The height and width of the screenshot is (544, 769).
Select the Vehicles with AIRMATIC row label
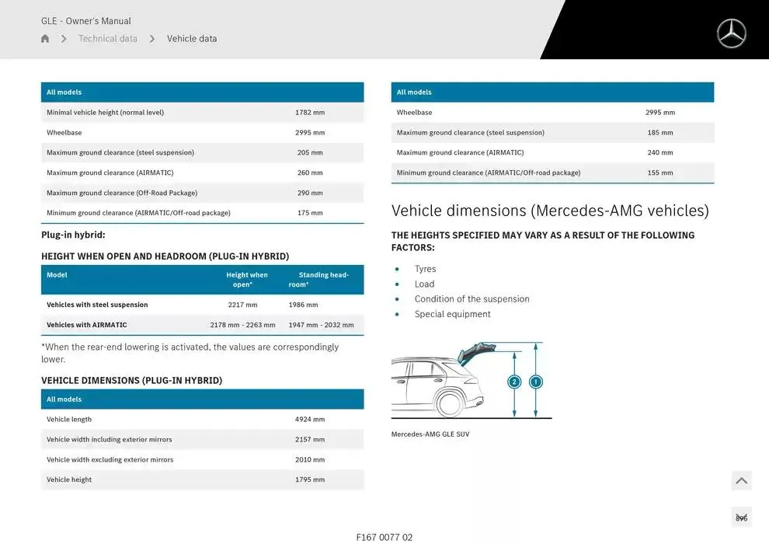click(x=87, y=325)
